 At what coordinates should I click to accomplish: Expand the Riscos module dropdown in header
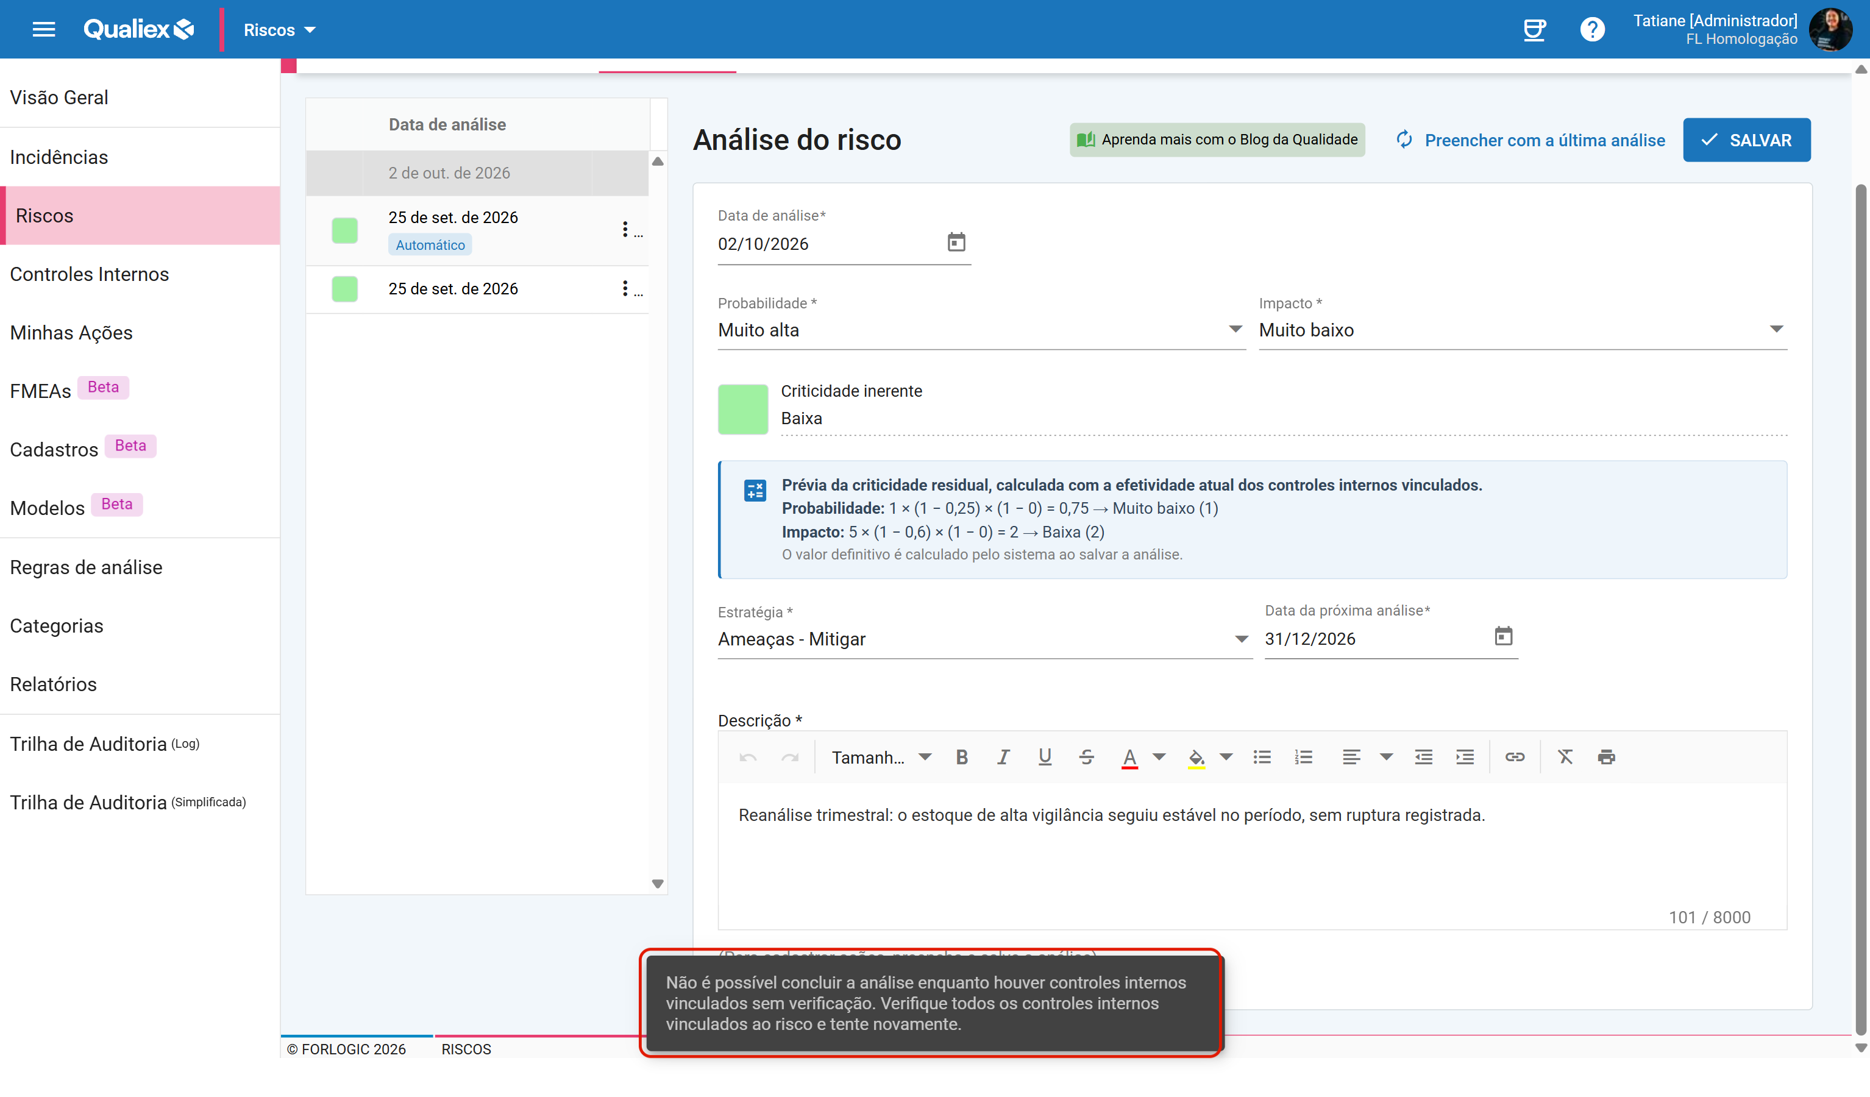click(280, 30)
